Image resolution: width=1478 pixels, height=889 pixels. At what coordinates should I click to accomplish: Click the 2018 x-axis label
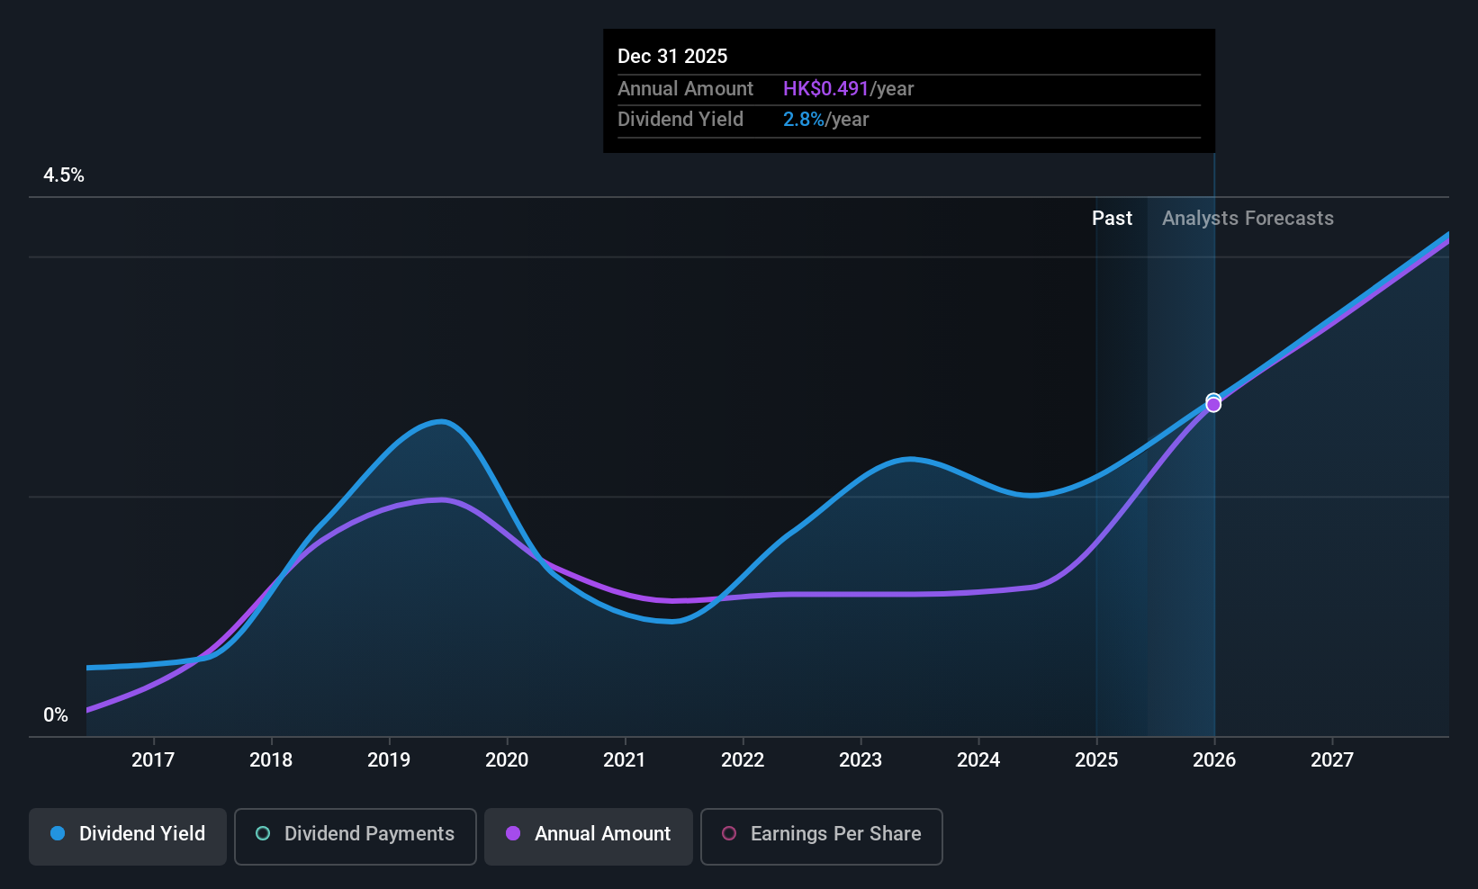271,759
